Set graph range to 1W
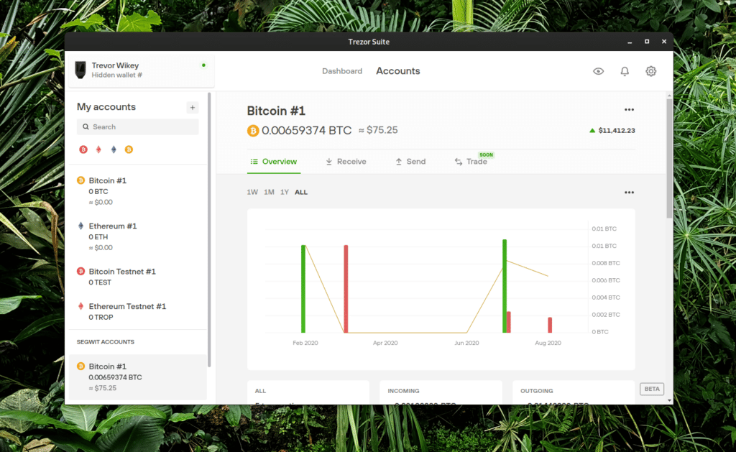This screenshot has width=736, height=452. pos(252,192)
